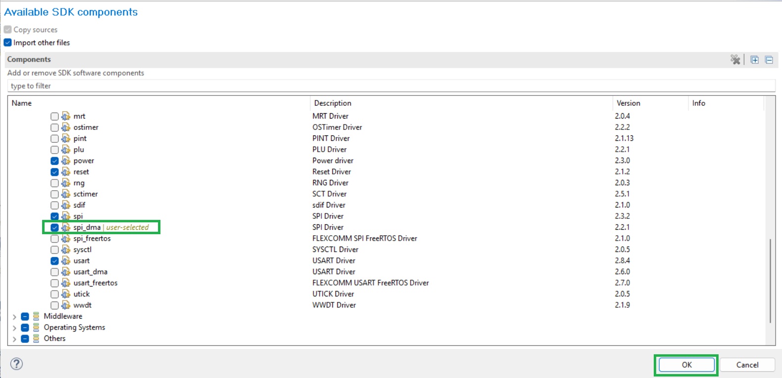
Task: Click the ostimer component icon
Action: pyautogui.click(x=66, y=127)
